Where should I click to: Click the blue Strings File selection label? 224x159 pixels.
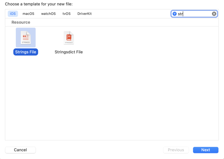26,52
